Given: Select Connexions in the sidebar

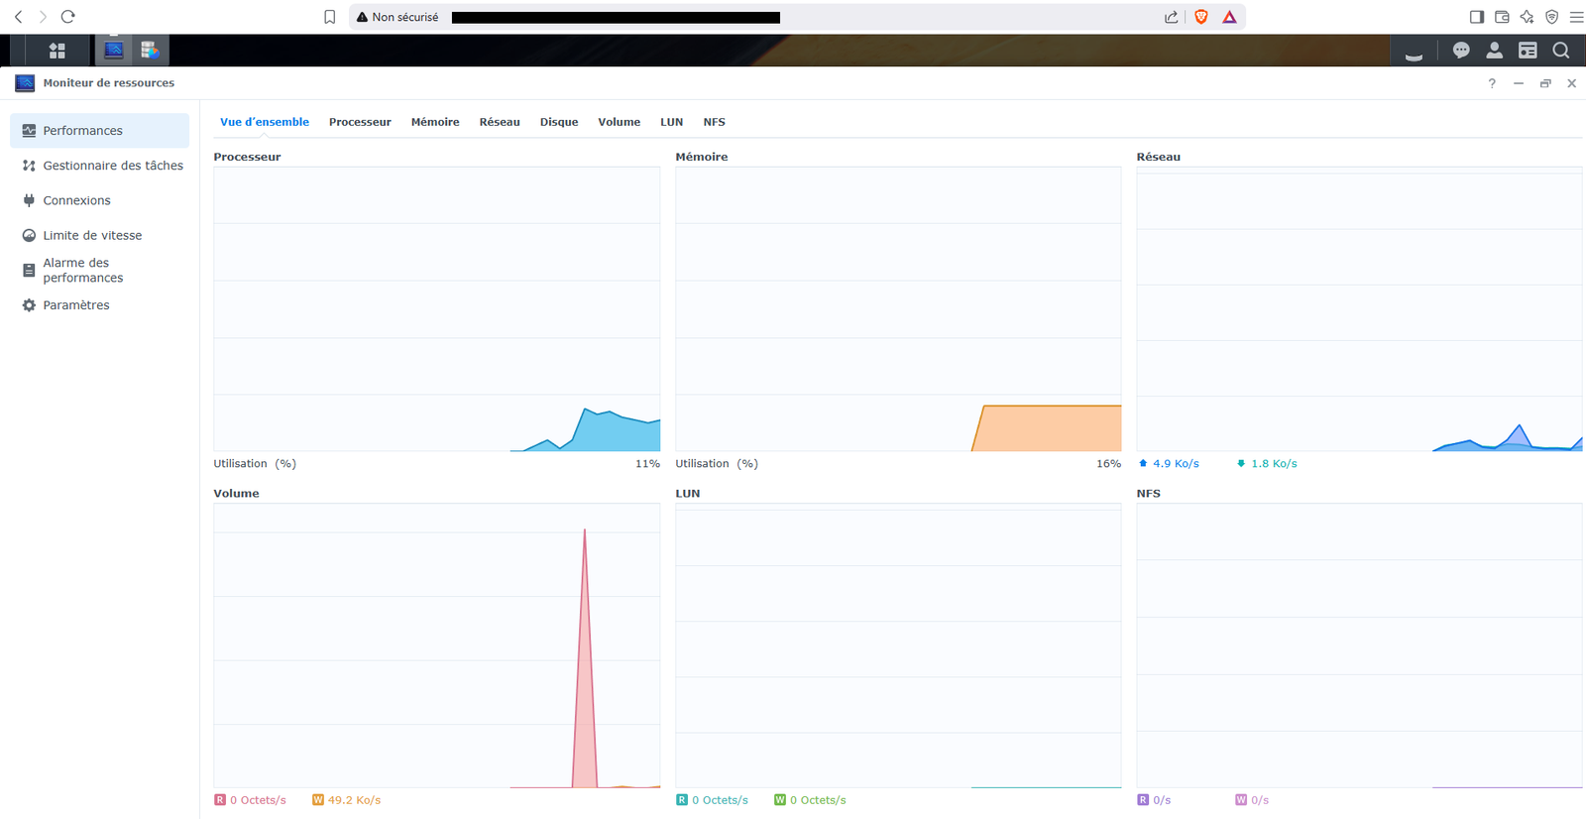Looking at the screenshot, I should pyautogui.click(x=76, y=200).
